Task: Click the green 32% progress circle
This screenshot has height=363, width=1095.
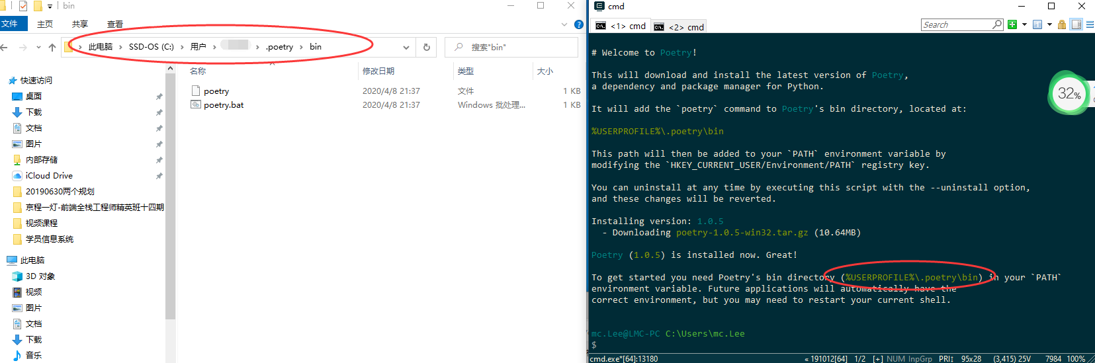Action: (1069, 93)
